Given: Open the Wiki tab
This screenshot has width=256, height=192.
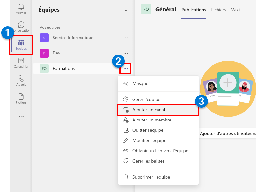Looking at the screenshot, I should [x=235, y=10].
